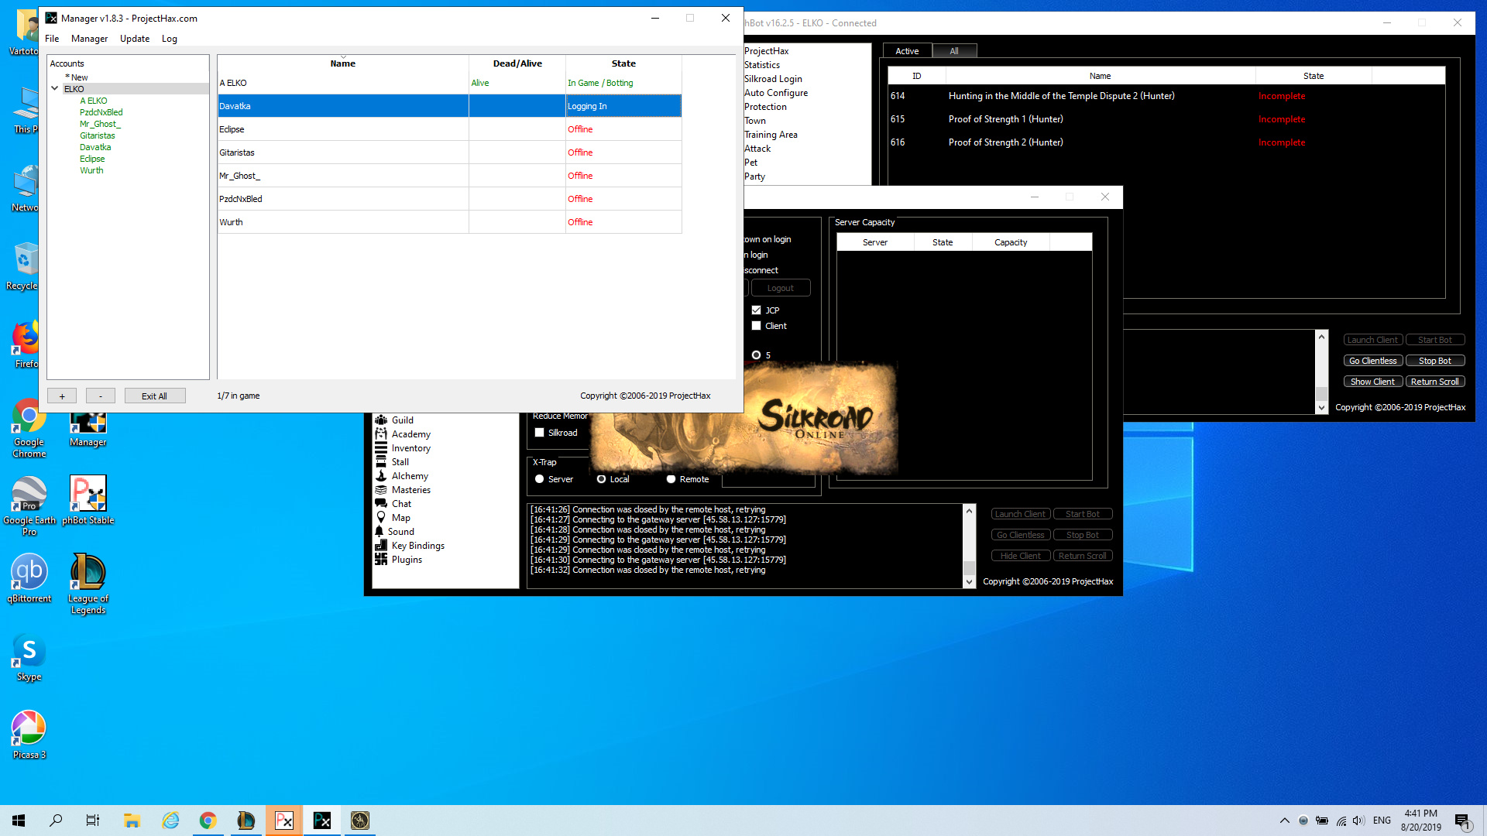Open the Update menu
The height and width of the screenshot is (836, 1487).
(x=134, y=39)
